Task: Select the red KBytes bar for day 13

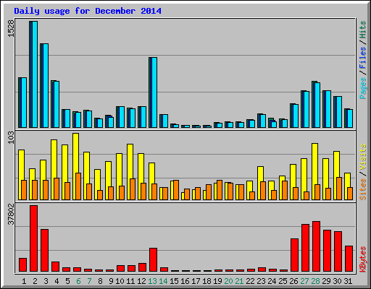Action: pos(154,260)
